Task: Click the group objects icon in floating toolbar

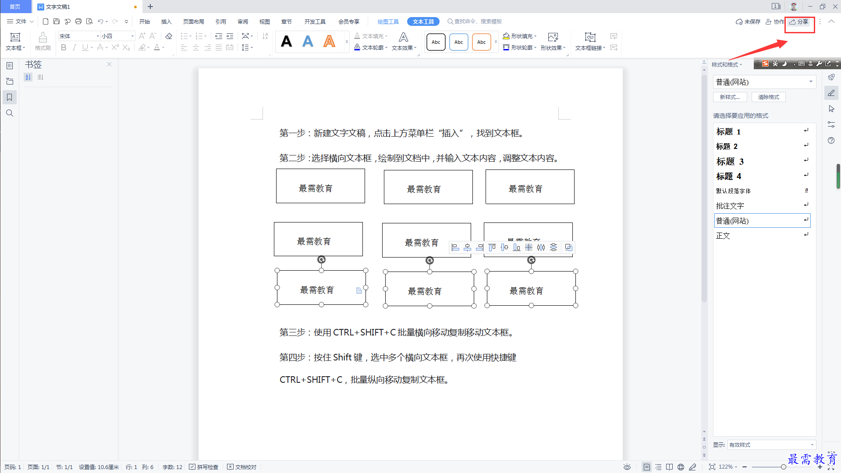Action: tap(568, 247)
